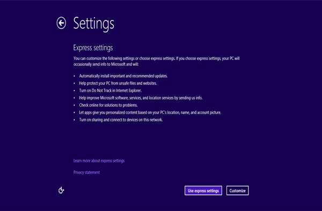Click the Express settings heading
322x211 pixels.
93,48
